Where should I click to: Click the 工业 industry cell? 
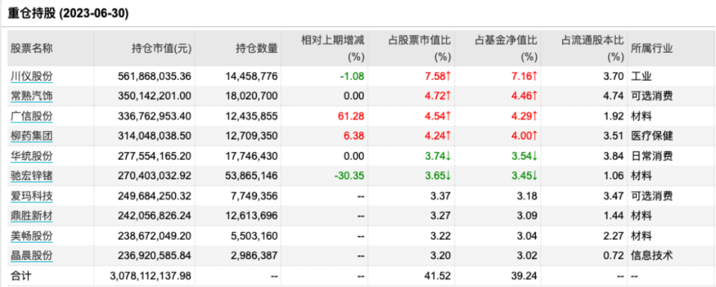coord(641,76)
